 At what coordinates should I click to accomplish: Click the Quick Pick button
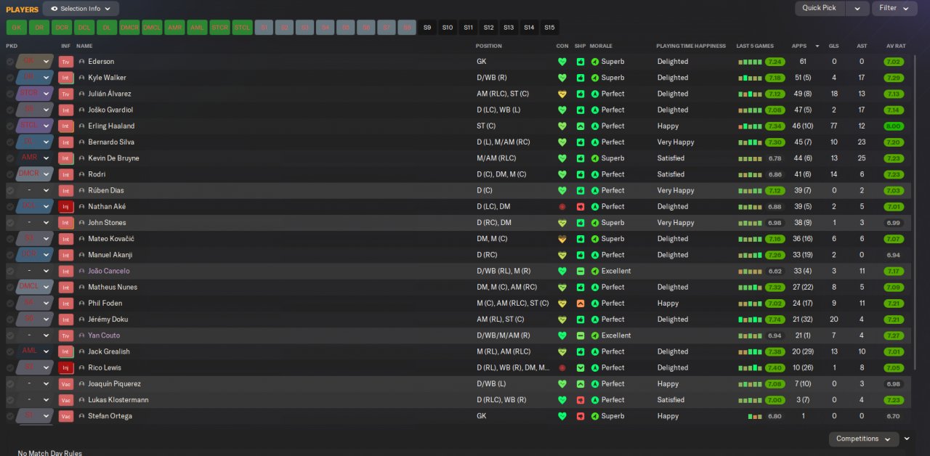pyautogui.click(x=820, y=9)
